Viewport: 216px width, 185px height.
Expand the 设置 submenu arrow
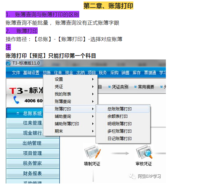pos(93,79)
